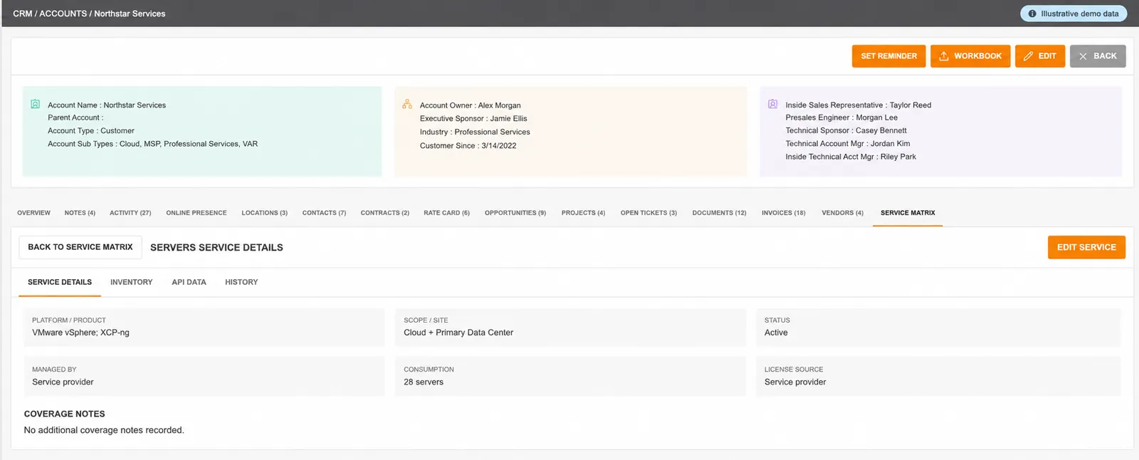Click Technical Account Mgr : Jordan Kim
Screen dimensions: 1139x460
pos(847,144)
